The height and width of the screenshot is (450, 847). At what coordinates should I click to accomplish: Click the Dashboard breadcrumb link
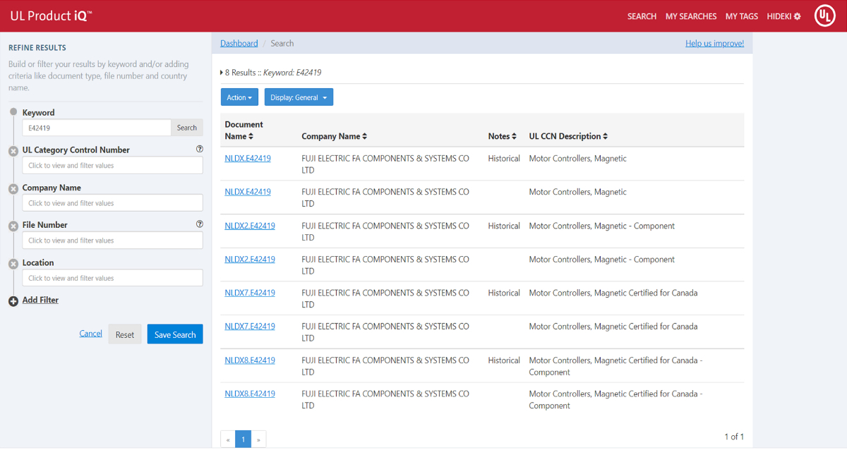pos(239,43)
